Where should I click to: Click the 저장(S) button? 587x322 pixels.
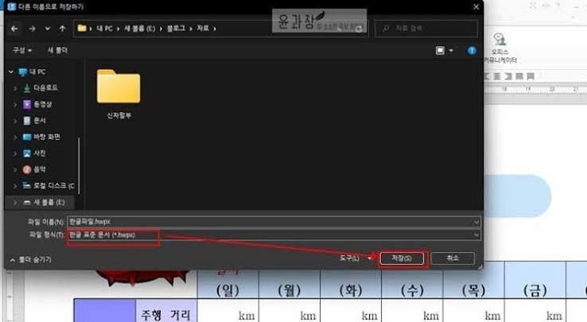coord(402,258)
